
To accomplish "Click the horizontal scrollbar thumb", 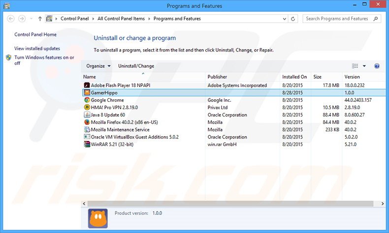I will pyautogui.click(x=230, y=204).
